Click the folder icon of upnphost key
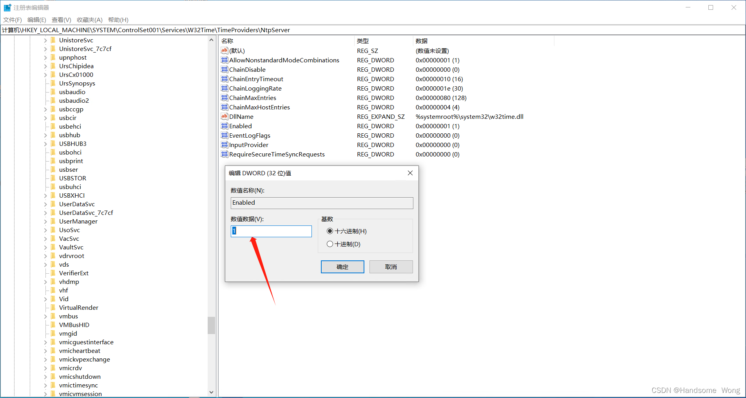 [x=53, y=57]
